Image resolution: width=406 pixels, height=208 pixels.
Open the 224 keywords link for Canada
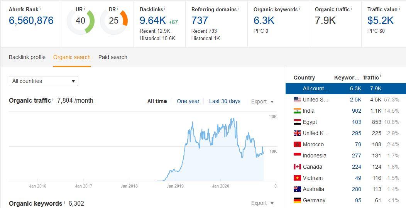tap(357, 167)
